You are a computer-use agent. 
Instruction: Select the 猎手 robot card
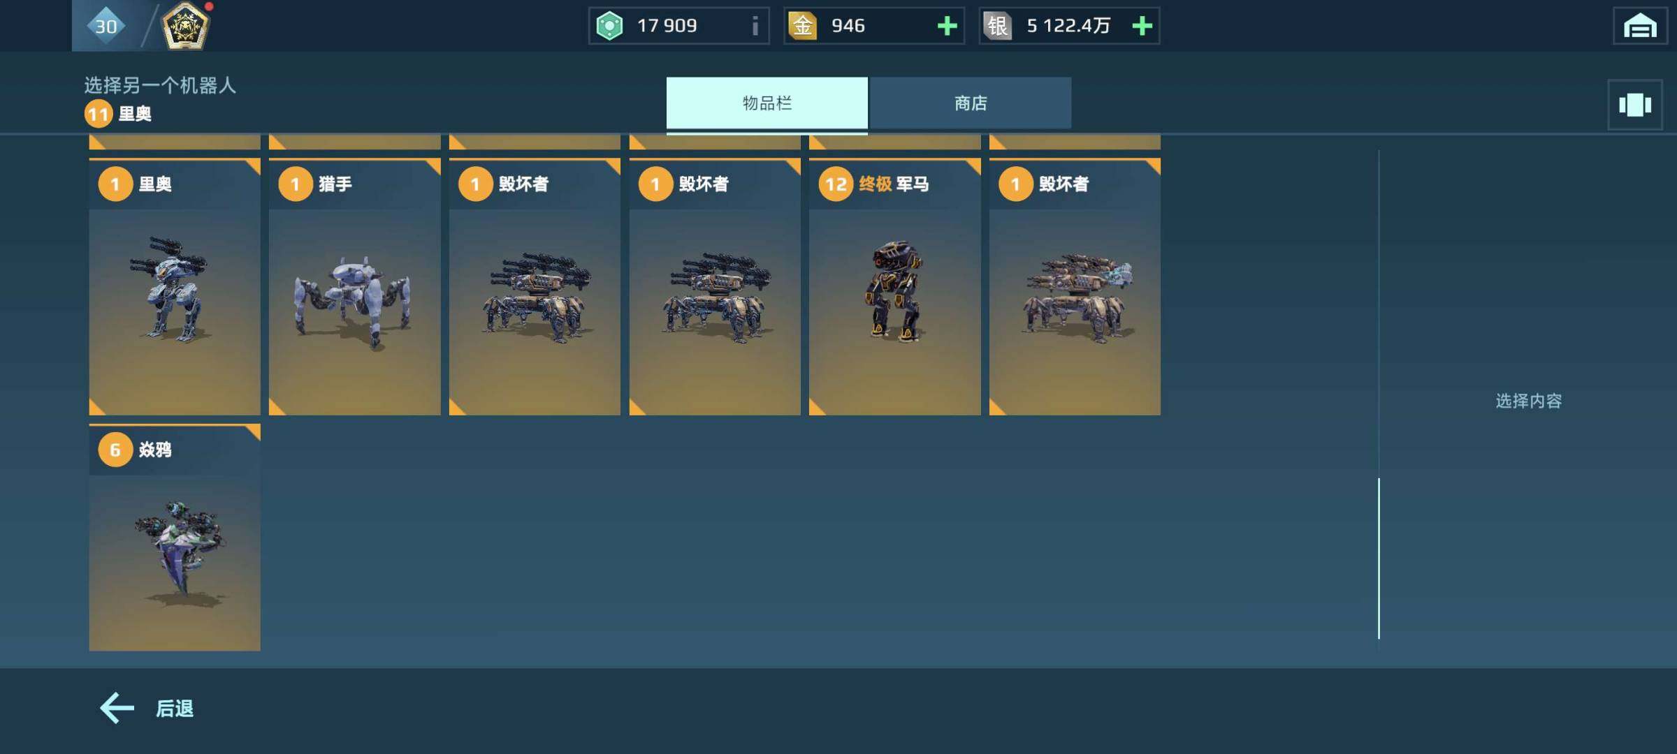coord(355,287)
